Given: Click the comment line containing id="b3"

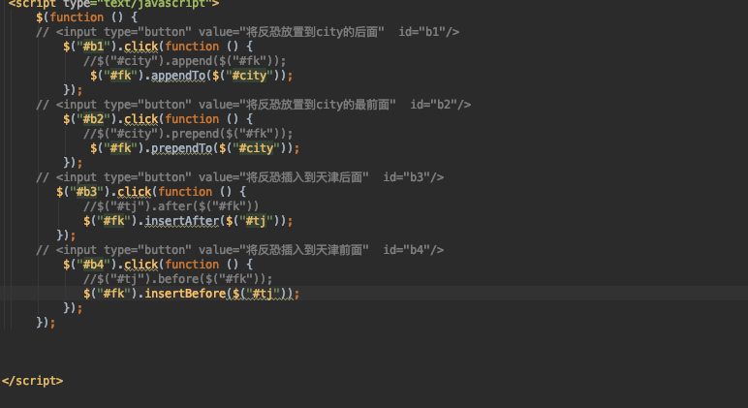Looking at the screenshot, I should point(240,177).
